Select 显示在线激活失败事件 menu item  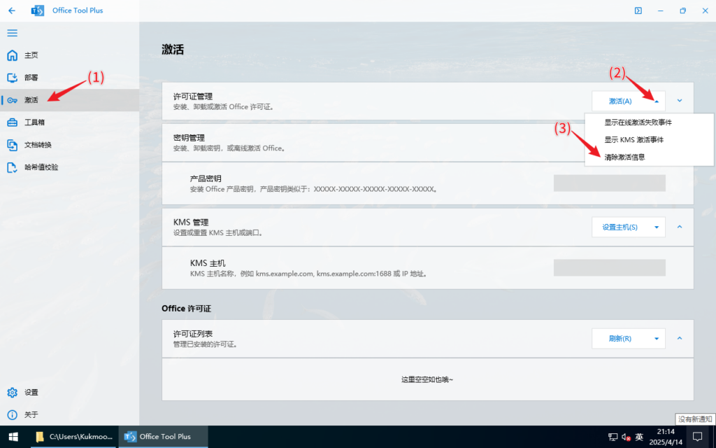pos(649,122)
